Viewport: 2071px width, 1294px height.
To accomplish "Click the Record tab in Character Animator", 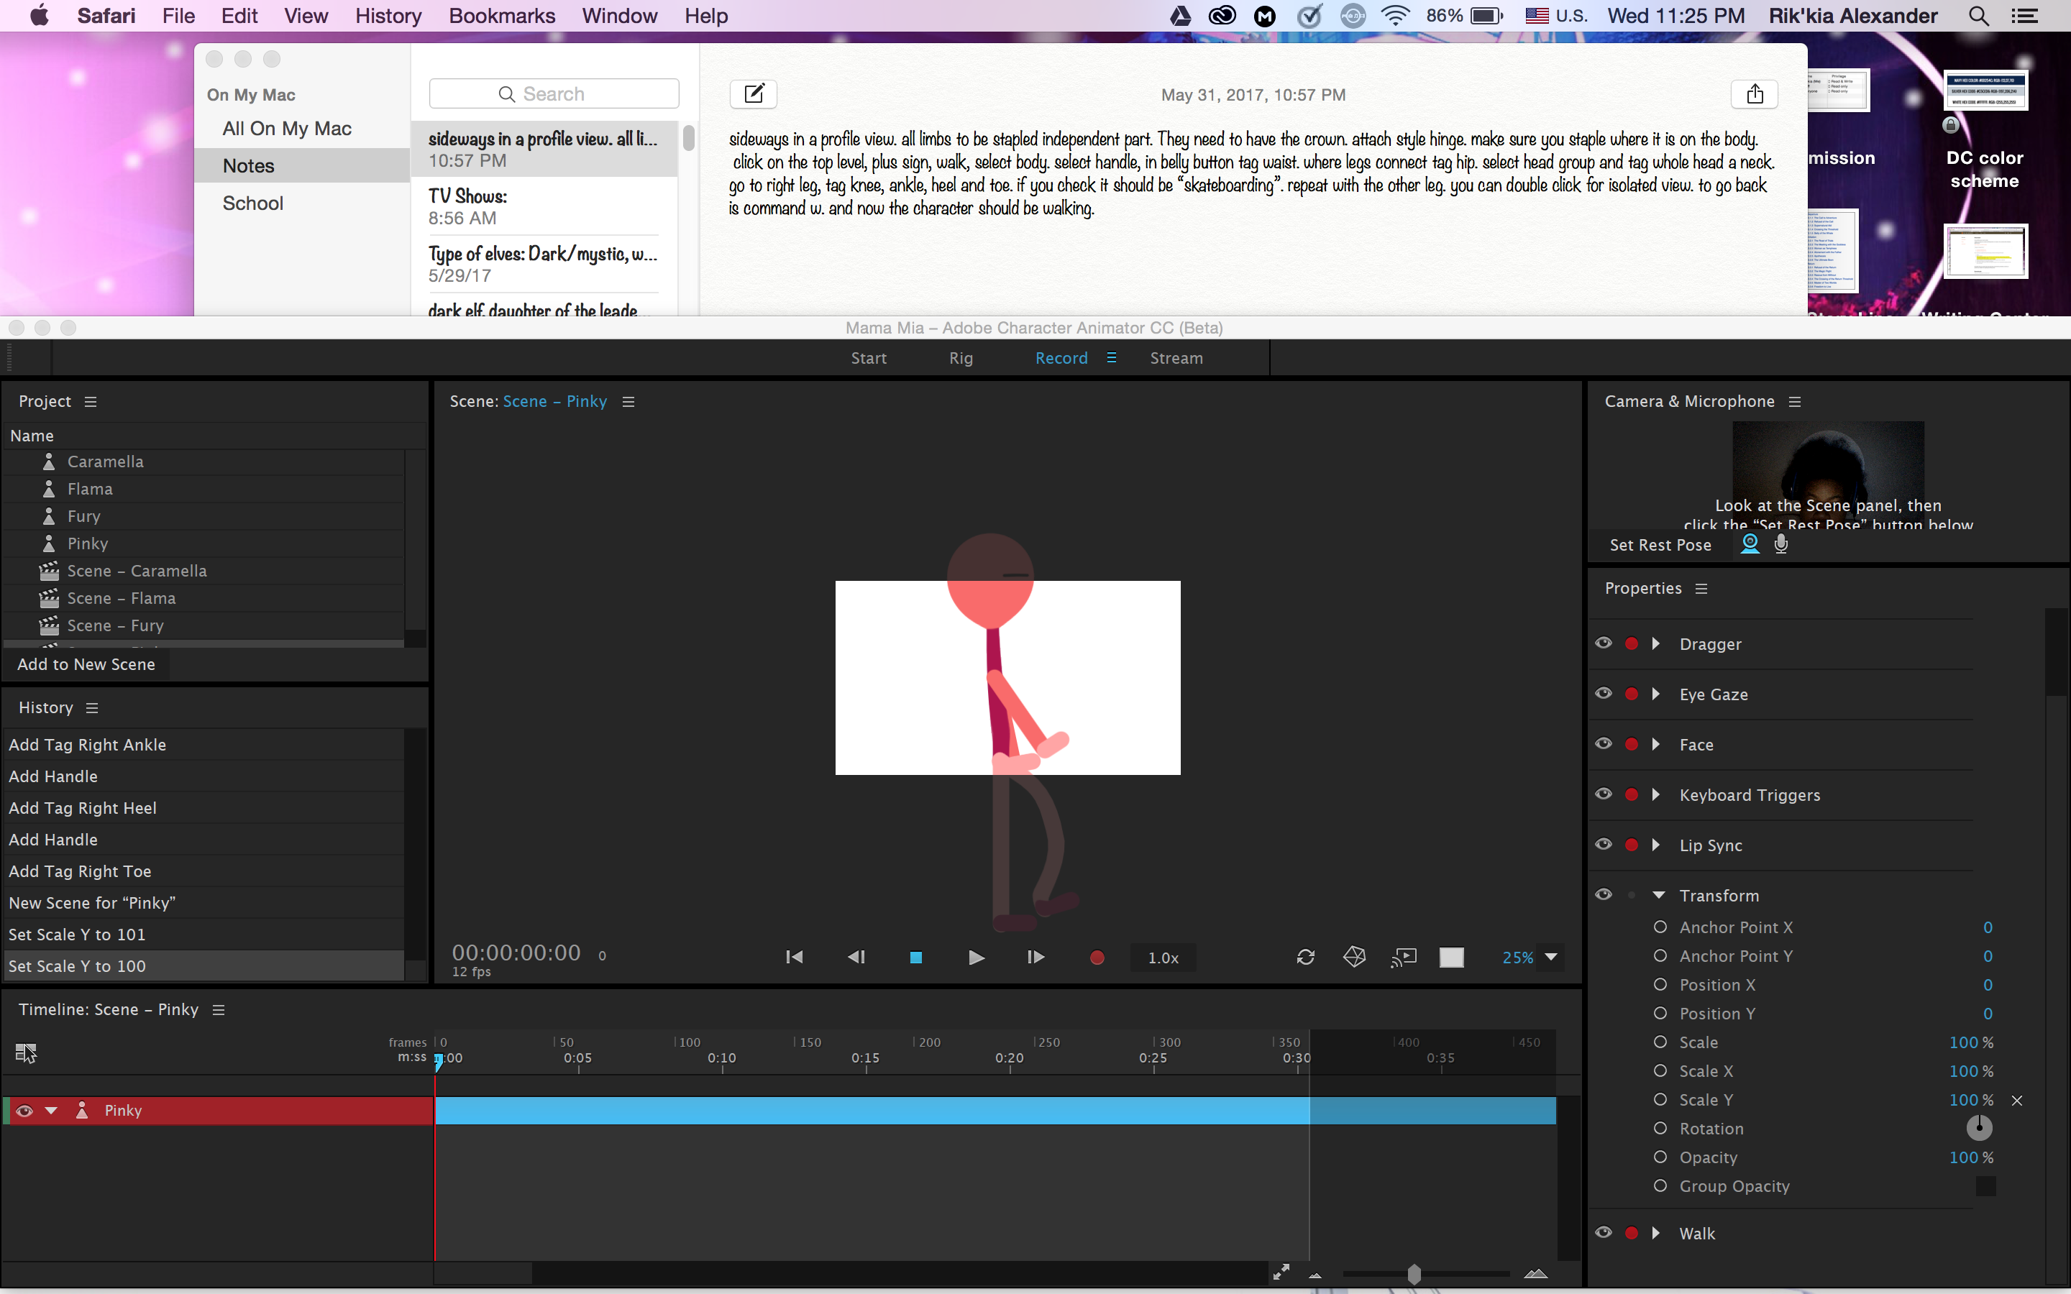I will tap(1060, 358).
